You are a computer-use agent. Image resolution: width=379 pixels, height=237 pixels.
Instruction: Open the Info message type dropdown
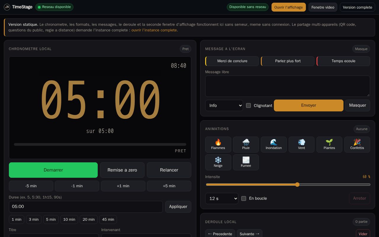(x=224, y=105)
